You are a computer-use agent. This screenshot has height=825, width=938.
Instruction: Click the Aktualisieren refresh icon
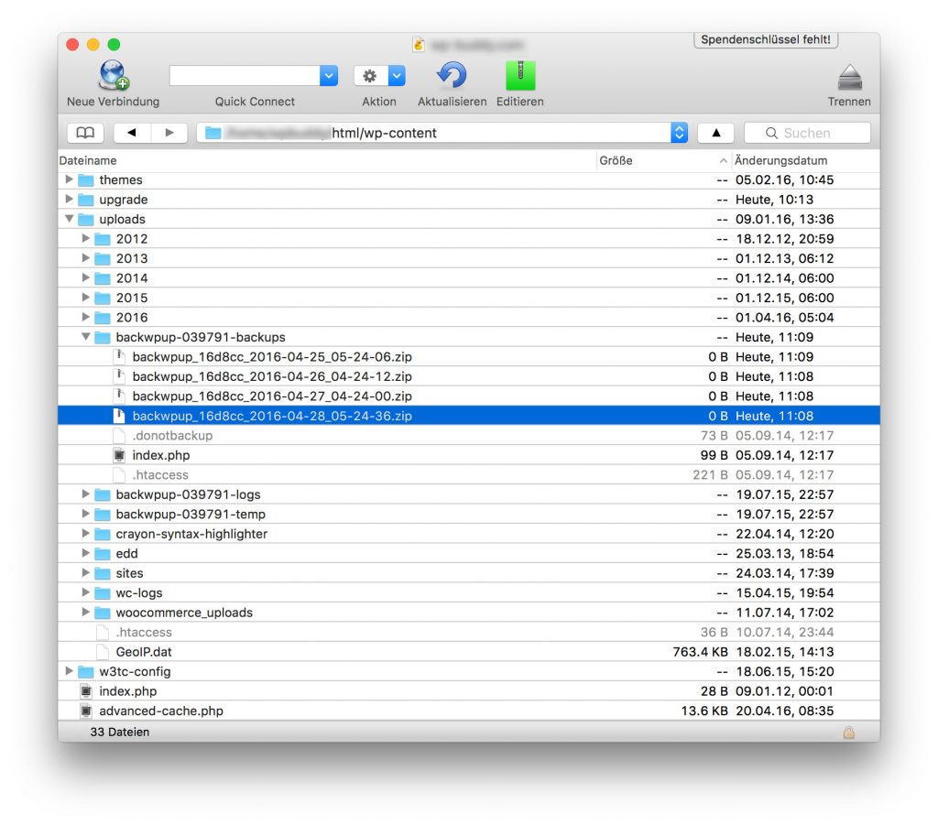tap(452, 76)
